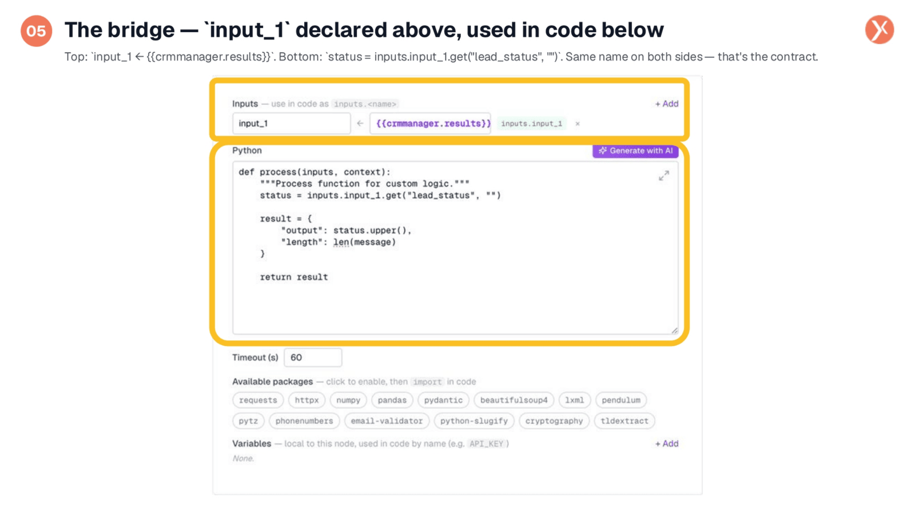Enable the pendulum package
This screenshot has width=915, height=515.
[x=620, y=400]
